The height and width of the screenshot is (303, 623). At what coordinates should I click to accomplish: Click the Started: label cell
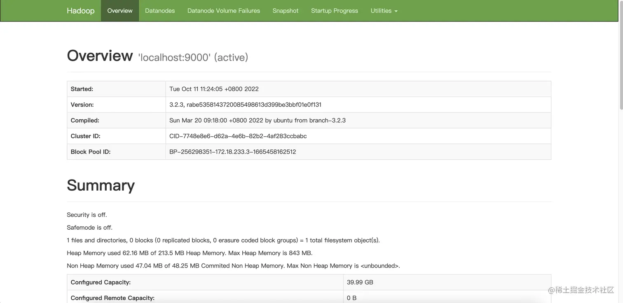[117, 89]
